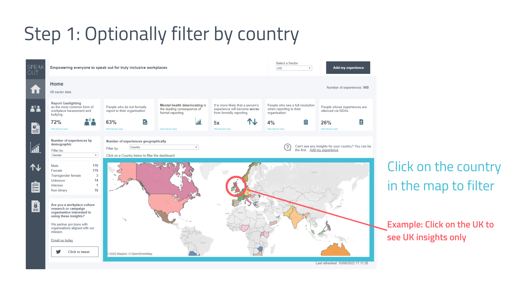This screenshot has height=287, width=511.
Task: Click the up-down arrows icon in the sidebar
Action: pos(35,167)
